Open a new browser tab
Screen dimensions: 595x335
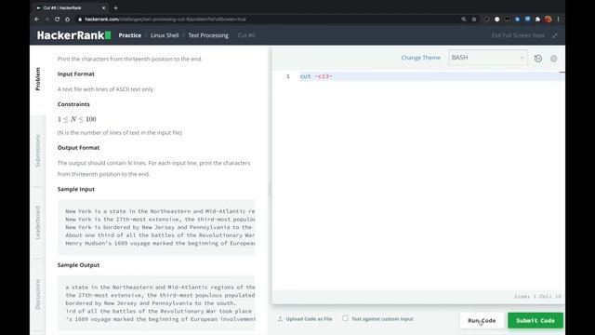(115, 7)
